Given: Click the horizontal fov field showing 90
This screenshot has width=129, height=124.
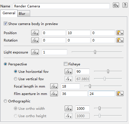Looking at the screenshot, I should pos(83,71).
